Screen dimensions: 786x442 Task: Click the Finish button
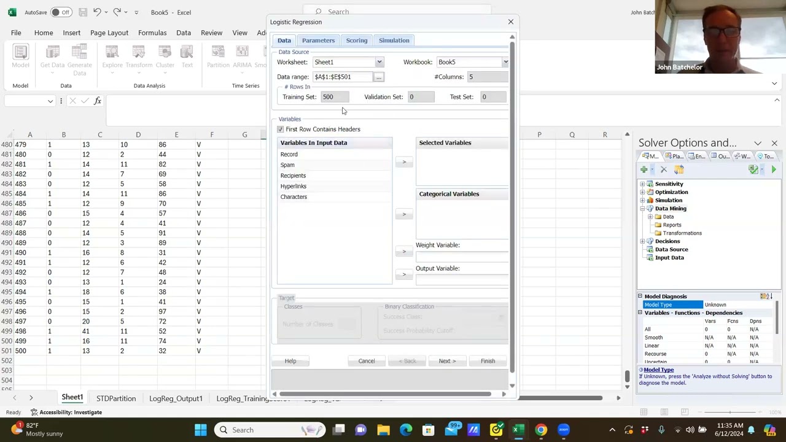[x=488, y=361]
